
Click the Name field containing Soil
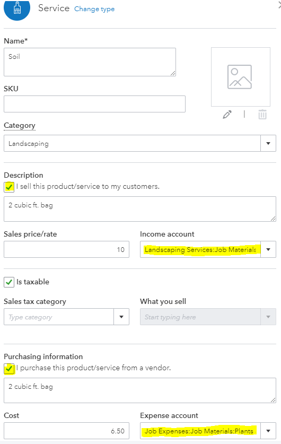coord(90,62)
